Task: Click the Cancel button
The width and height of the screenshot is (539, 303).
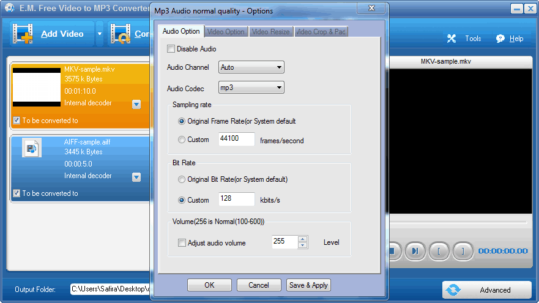Action: [x=259, y=285]
